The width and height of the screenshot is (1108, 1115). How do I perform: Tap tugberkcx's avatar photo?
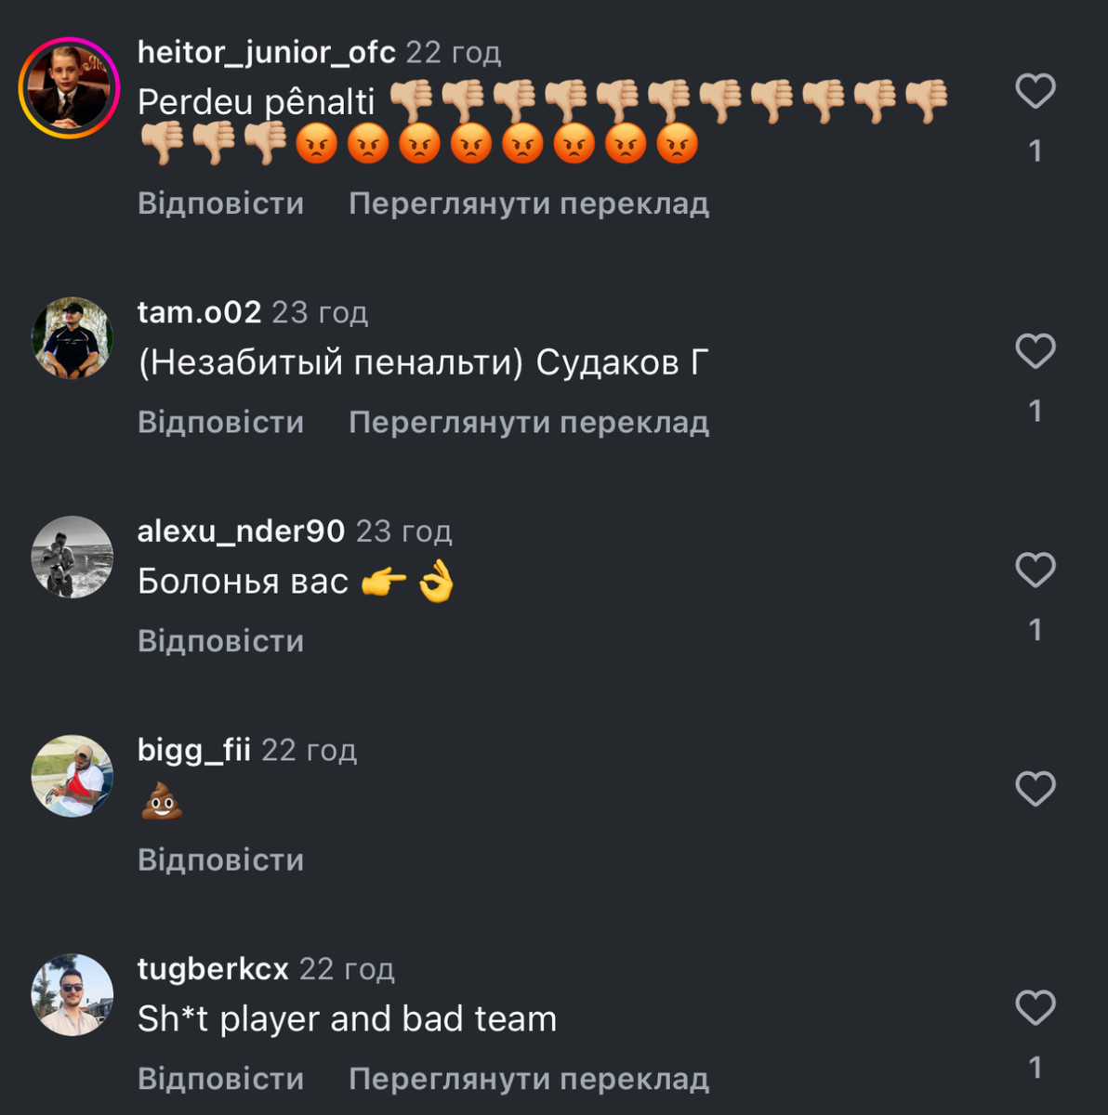click(x=72, y=994)
